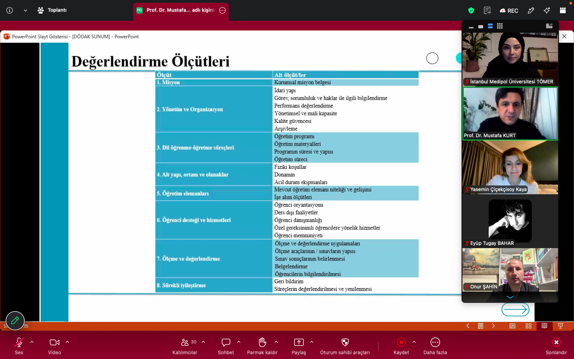Open the Daha fazla more menu
The width and height of the screenshot is (574, 359).
coord(435,346)
